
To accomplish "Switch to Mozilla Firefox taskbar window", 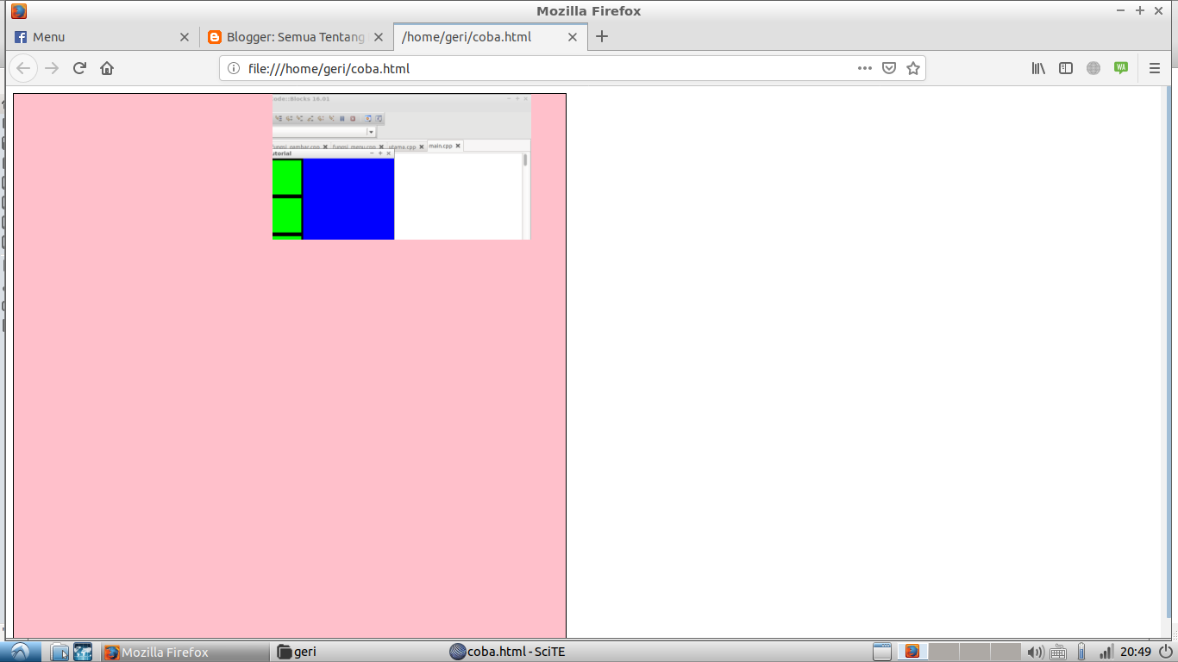I will click(x=185, y=652).
